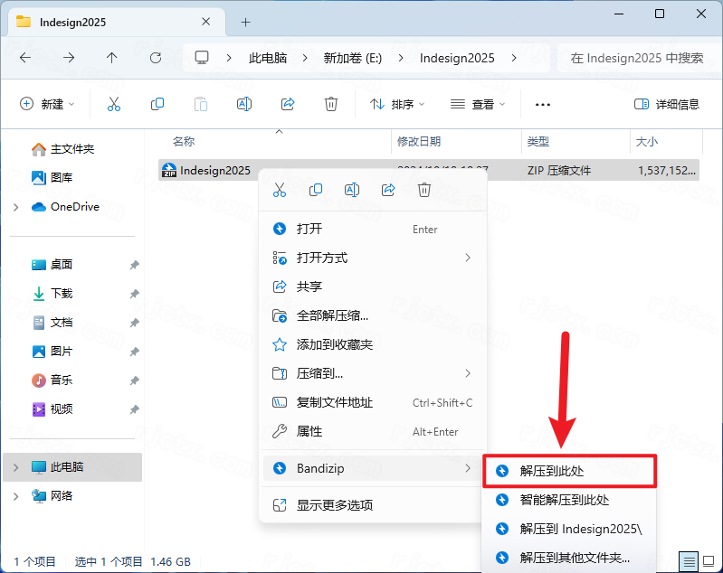Open 视频 in the sidebar
The width and height of the screenshot is (723, 573).
[x=52, y=409]
